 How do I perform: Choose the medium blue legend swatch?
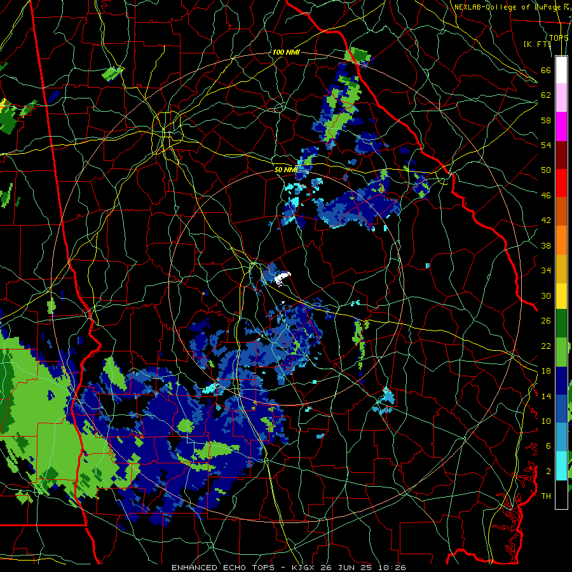[561, 409]
